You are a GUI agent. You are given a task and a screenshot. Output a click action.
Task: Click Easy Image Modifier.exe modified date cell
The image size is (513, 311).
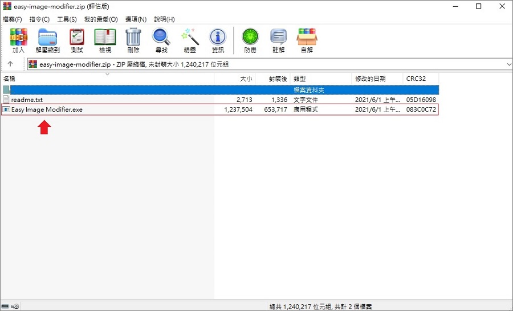tap(377, 109)
